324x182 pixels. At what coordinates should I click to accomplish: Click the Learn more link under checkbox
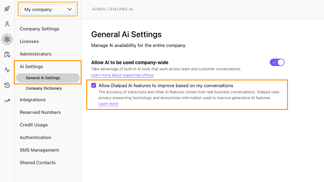point(108,104)
